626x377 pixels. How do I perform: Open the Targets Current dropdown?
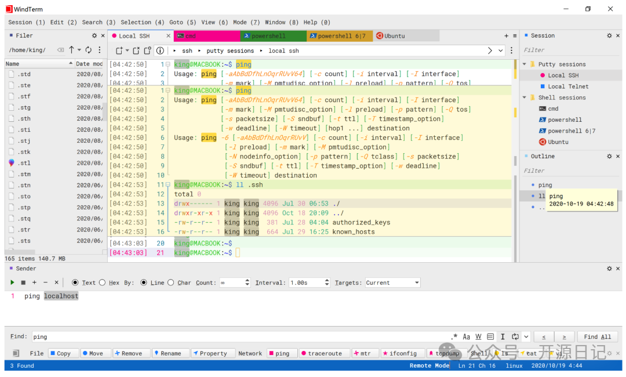392,282
